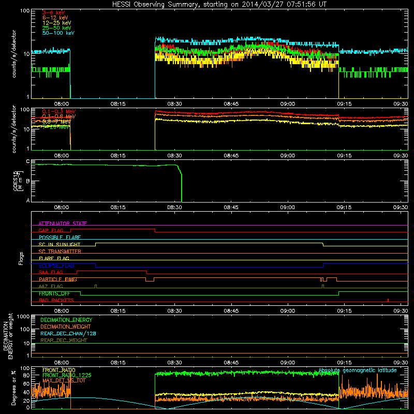Click the 7-20 MeV legend label
Screen dimensions: 414x414
coord(56,127)
